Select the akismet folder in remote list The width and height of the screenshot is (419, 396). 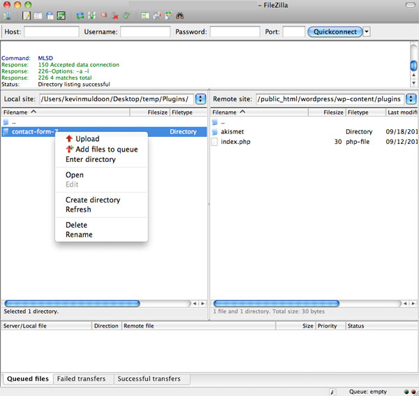click(232, 131)
